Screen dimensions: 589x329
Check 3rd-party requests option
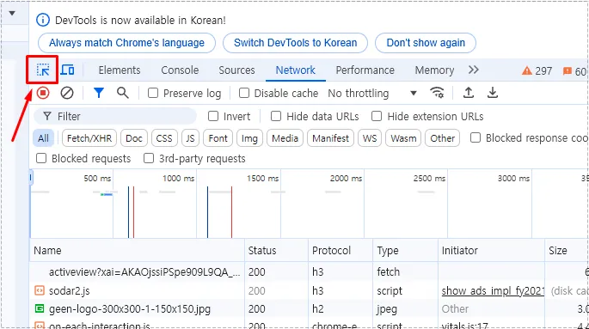[x=149, y=158]
